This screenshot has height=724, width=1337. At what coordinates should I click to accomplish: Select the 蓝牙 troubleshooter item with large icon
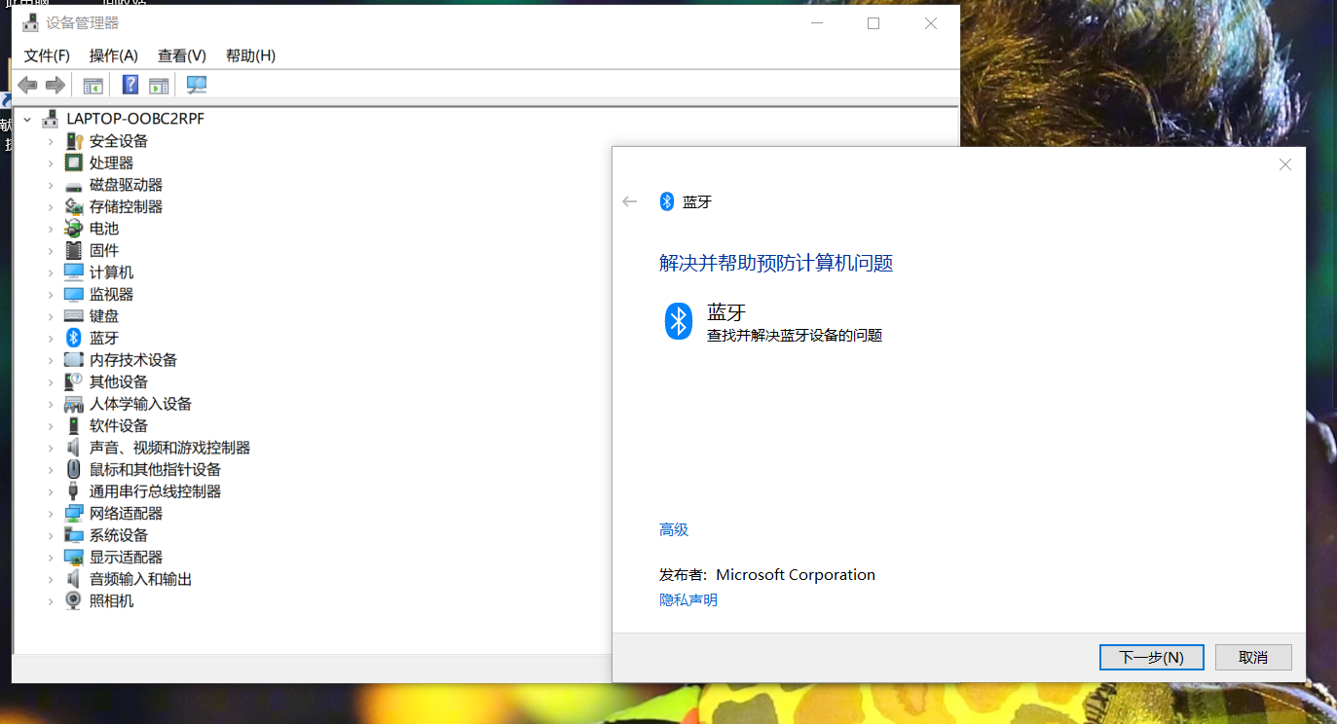(x=772, y=321)
